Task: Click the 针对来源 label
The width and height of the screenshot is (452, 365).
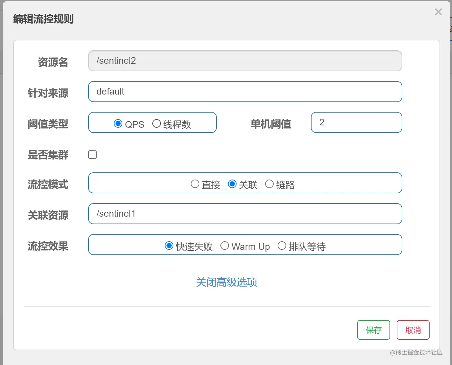Action: (x=48, y=93)
